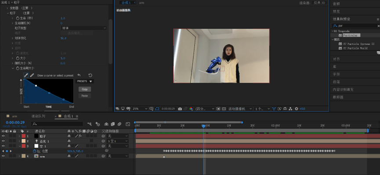Hide the arm layer eye icon
The height and width of the screenshot is (175, 380).
point(3,156)
